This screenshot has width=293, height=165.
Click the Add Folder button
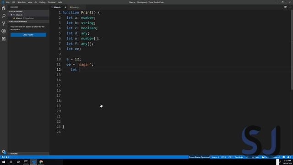(28, 35)
